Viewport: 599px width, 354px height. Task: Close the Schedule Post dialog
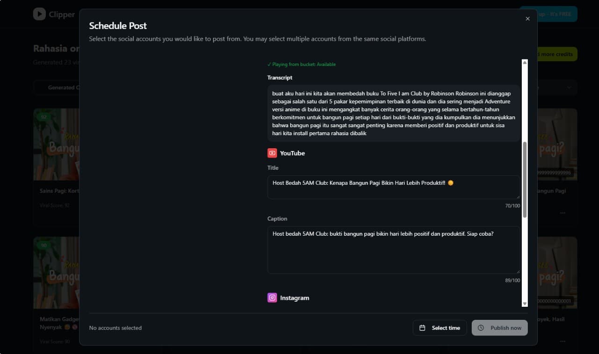(x=527, y=19)
